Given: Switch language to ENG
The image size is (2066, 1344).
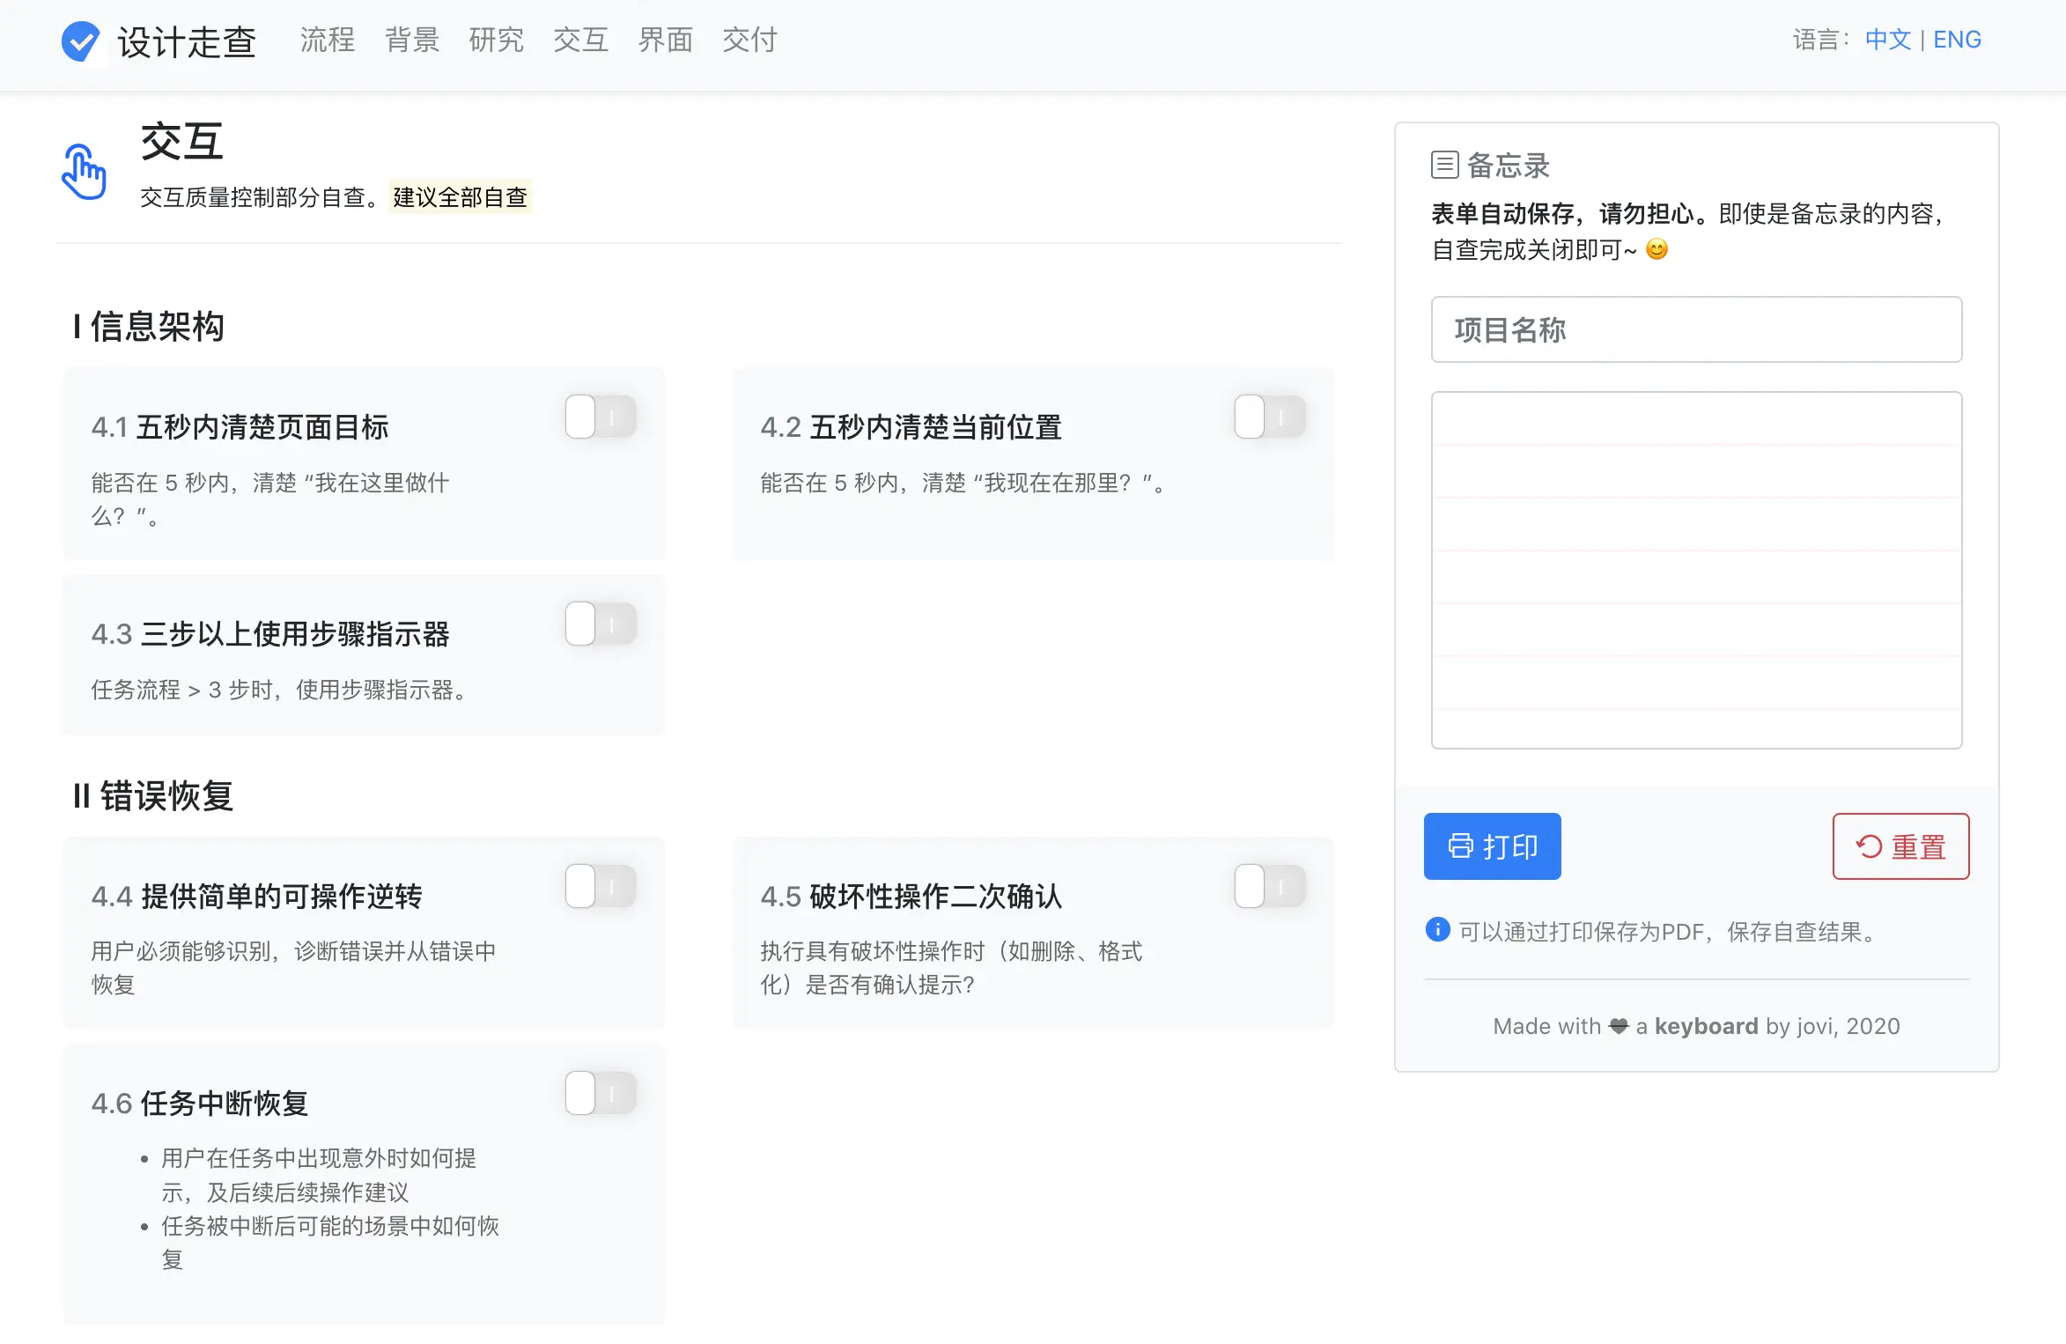Looking at the screenshot, I should tap(1957, 40).
